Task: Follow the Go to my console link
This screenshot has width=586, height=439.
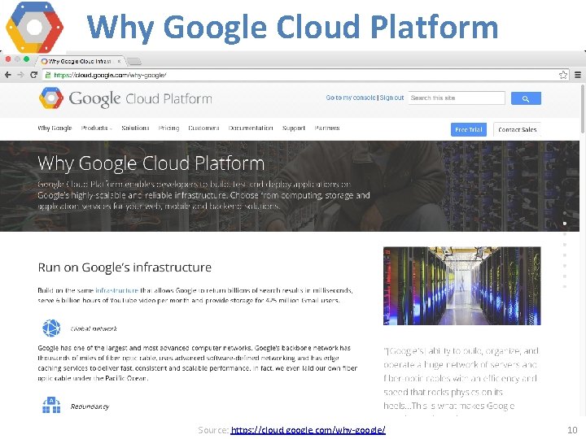Action: (351, 98)
